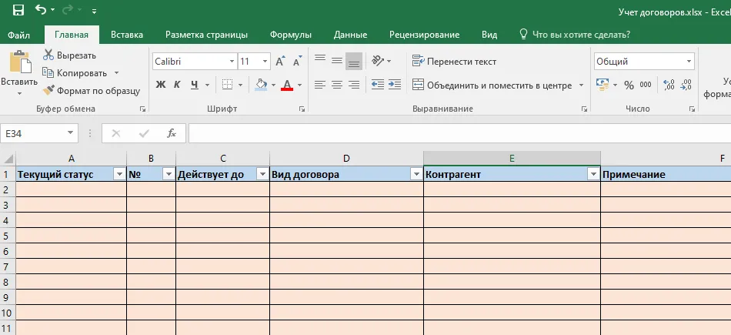The width and height of the screenshot is (731, 335).
Task: Decrease font size with the small A icon
Action: [x=298, y=61]
